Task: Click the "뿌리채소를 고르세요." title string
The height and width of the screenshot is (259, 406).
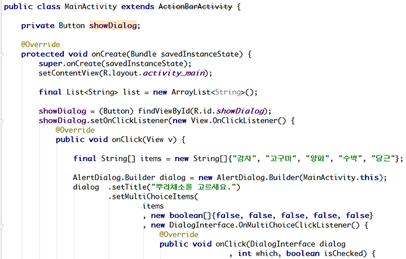Action: (x=193, y=187)
